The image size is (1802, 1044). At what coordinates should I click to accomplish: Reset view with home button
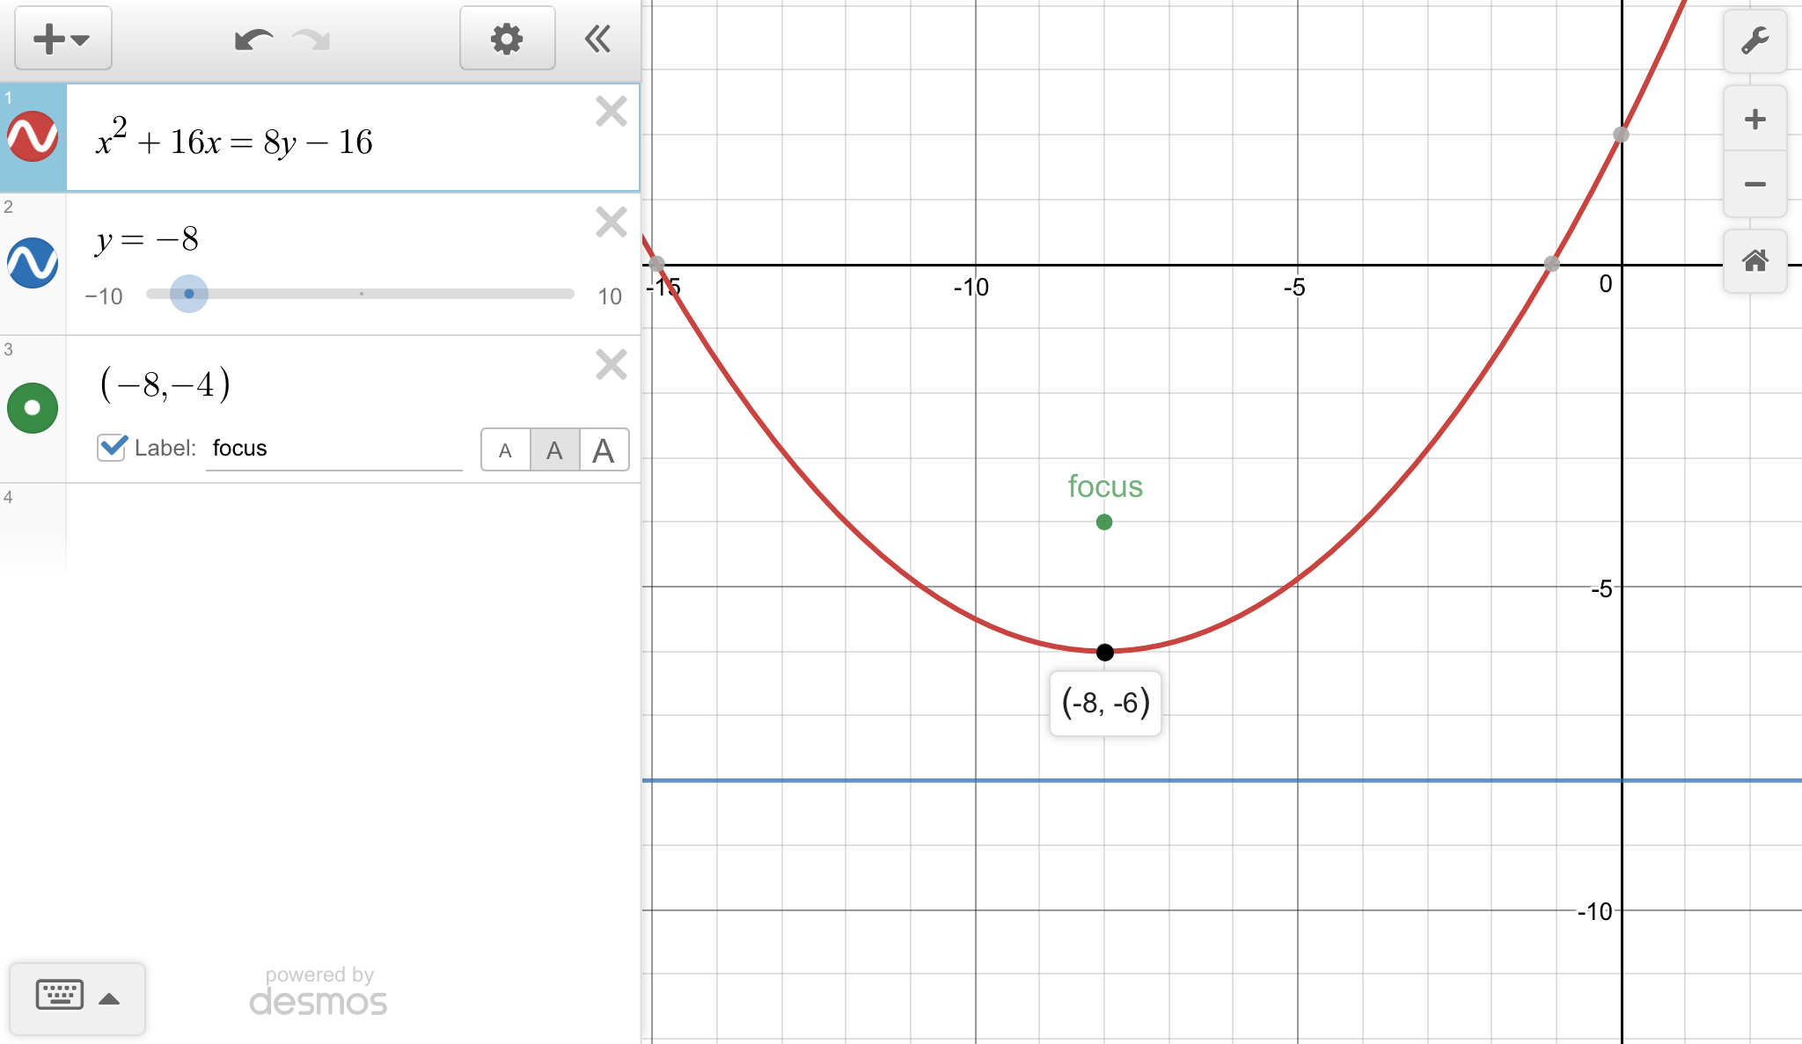(1754, 260)
